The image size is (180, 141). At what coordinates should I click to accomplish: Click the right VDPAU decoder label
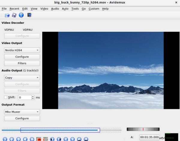(x=28, y=30)
